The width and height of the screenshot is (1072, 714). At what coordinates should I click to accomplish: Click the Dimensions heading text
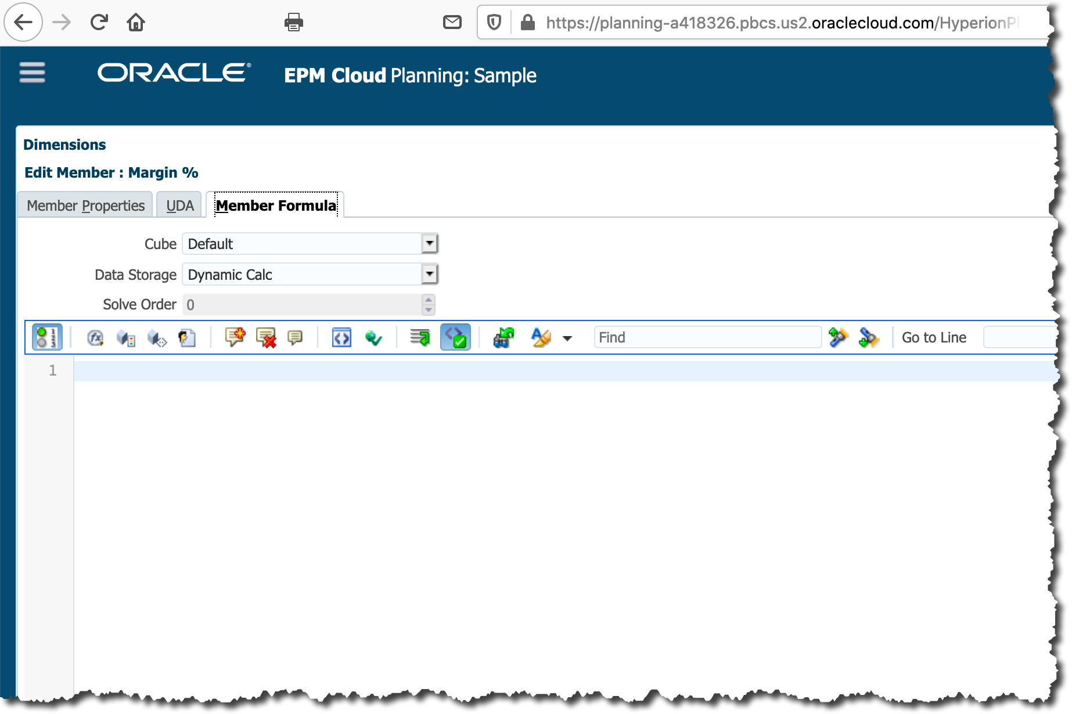64,145
